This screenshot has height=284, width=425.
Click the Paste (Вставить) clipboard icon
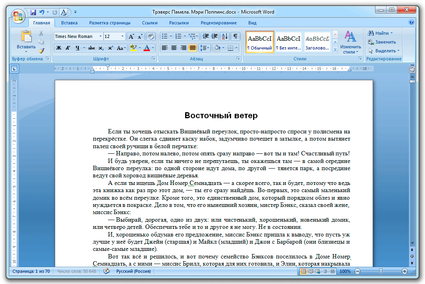[26, 36]
